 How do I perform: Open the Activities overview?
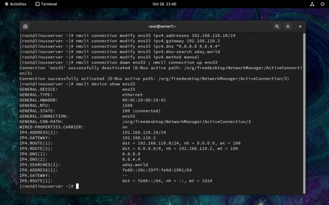tap(15, 4)
